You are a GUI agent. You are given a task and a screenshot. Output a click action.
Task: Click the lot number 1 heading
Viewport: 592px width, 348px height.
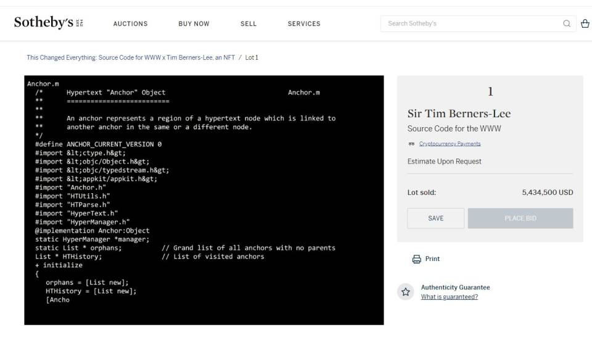pos(490,91)
